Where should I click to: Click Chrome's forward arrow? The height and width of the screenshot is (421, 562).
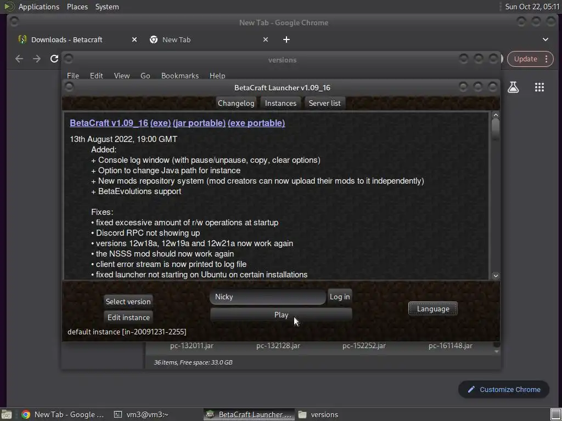click(37, 59)
